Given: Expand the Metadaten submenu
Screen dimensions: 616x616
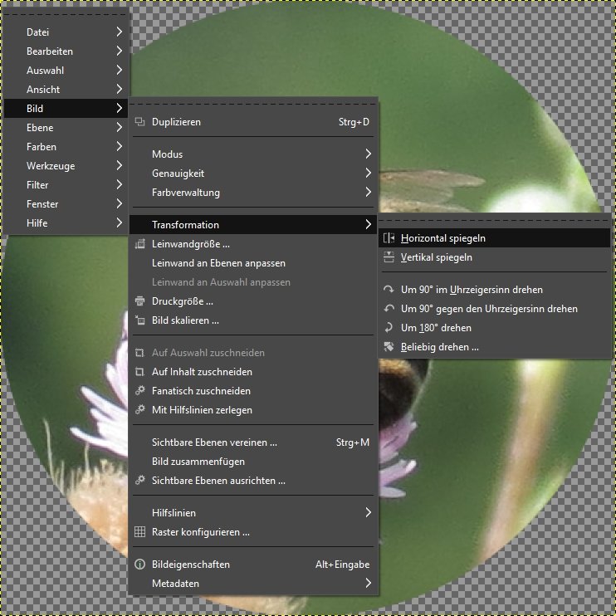Looking at the screenshot, I should pyautogui.click(x=368, y=584).
